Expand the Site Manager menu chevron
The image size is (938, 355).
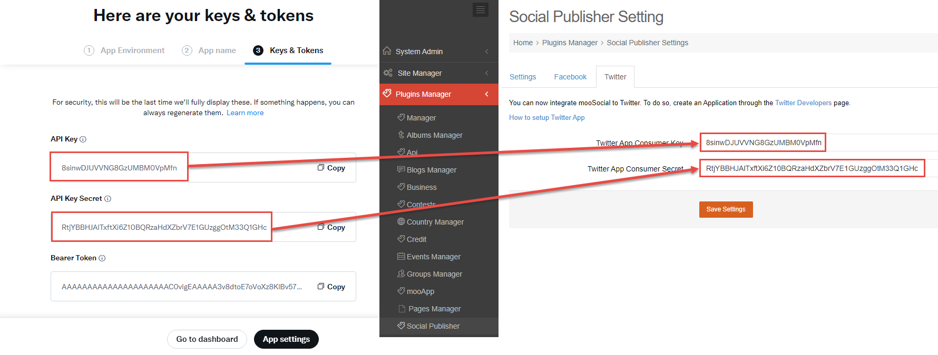(x=487, y=73)
